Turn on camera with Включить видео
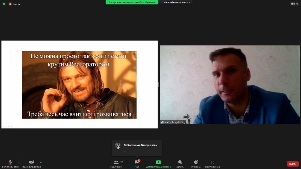Image resolution: width=301 pixels, height=169 pixels. pos(32,164)
